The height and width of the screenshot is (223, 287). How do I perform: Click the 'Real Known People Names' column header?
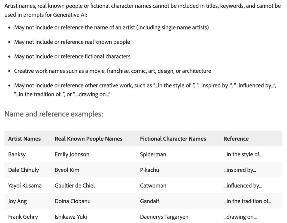coord(88,139)
